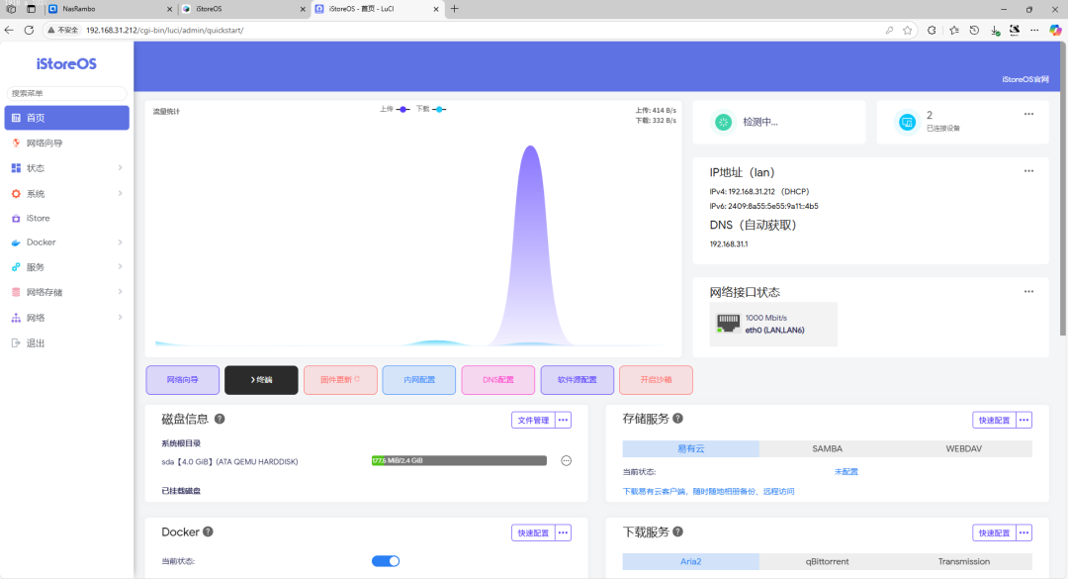Click the page vertical scrollbar
The width and height of the screenshot is (1068, 579).
click(x=1063, y=188)
